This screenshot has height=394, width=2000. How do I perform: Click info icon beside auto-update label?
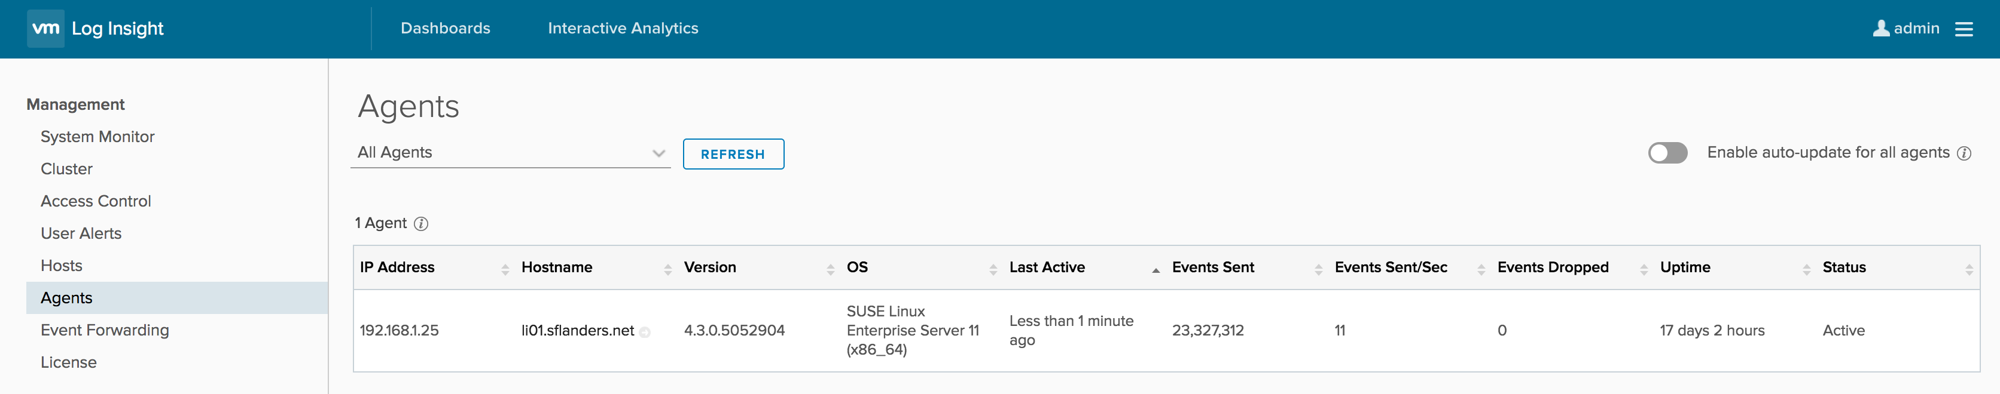pyautogui.click(x=1964, y=153)
